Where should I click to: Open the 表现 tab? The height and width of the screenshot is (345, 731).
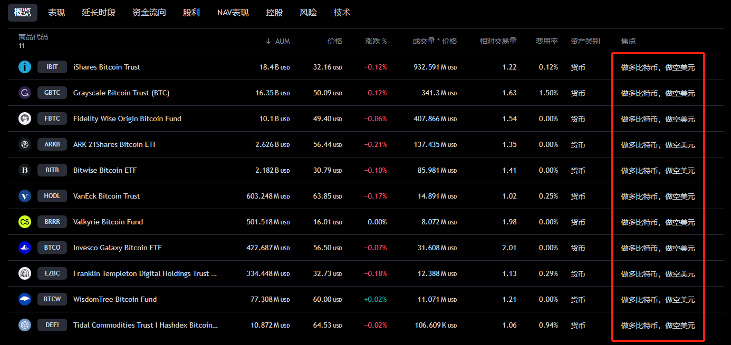click(56, 13)
